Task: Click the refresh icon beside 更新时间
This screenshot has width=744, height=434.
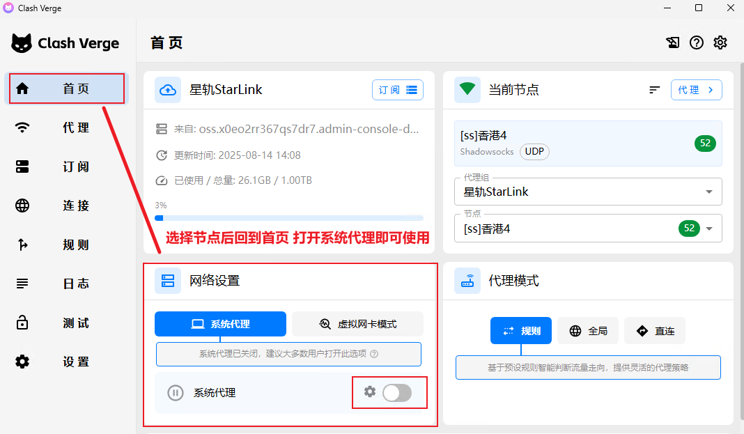Action: (162, 155)
